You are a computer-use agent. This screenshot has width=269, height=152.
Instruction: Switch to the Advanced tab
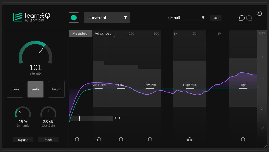point(103,34)
